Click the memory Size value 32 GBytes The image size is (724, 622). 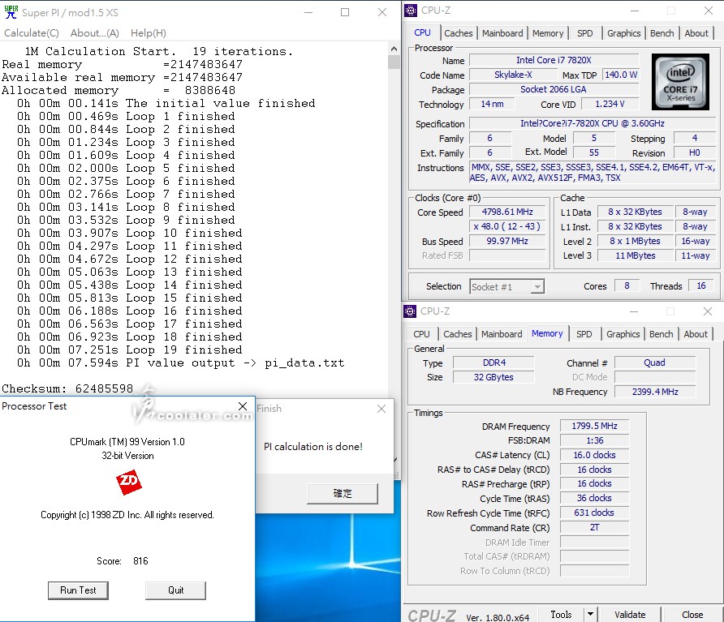(493, 377)
